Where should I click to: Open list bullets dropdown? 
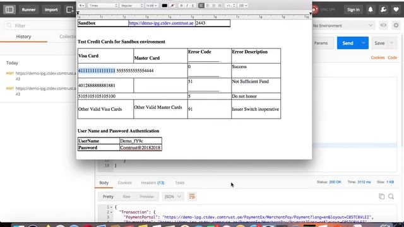[x=243, y=6]
